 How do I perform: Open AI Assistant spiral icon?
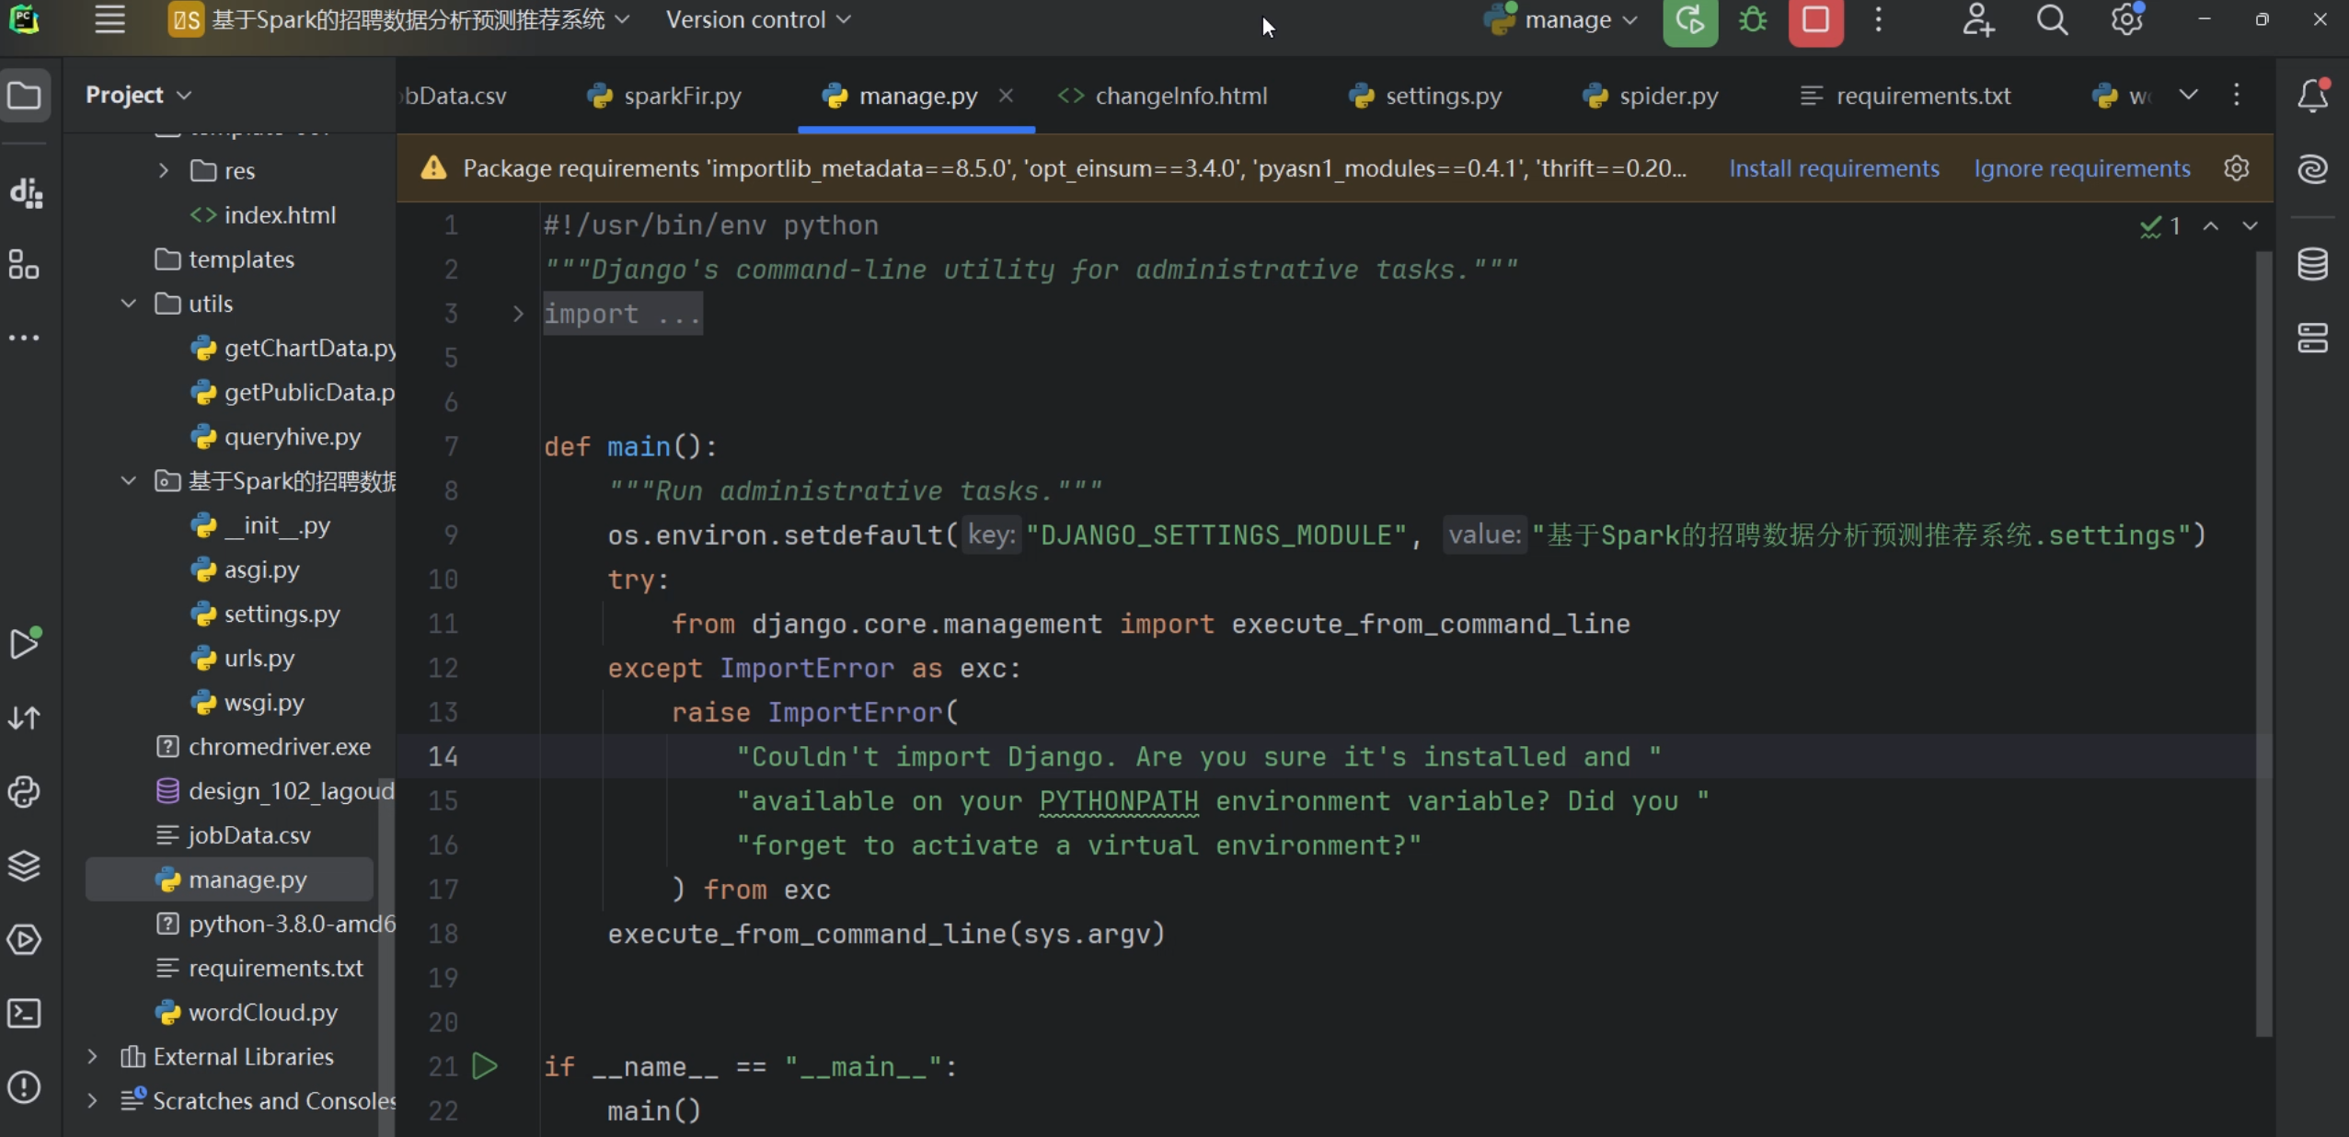(2313, 169)
